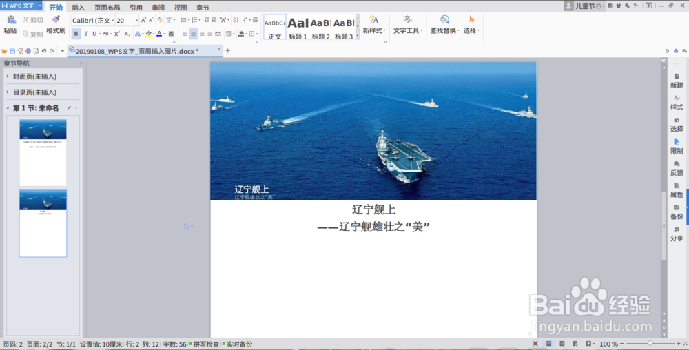Open file via quick-access folder icon
The height and width of the screenshot is (350, 689).
[4, 51]
